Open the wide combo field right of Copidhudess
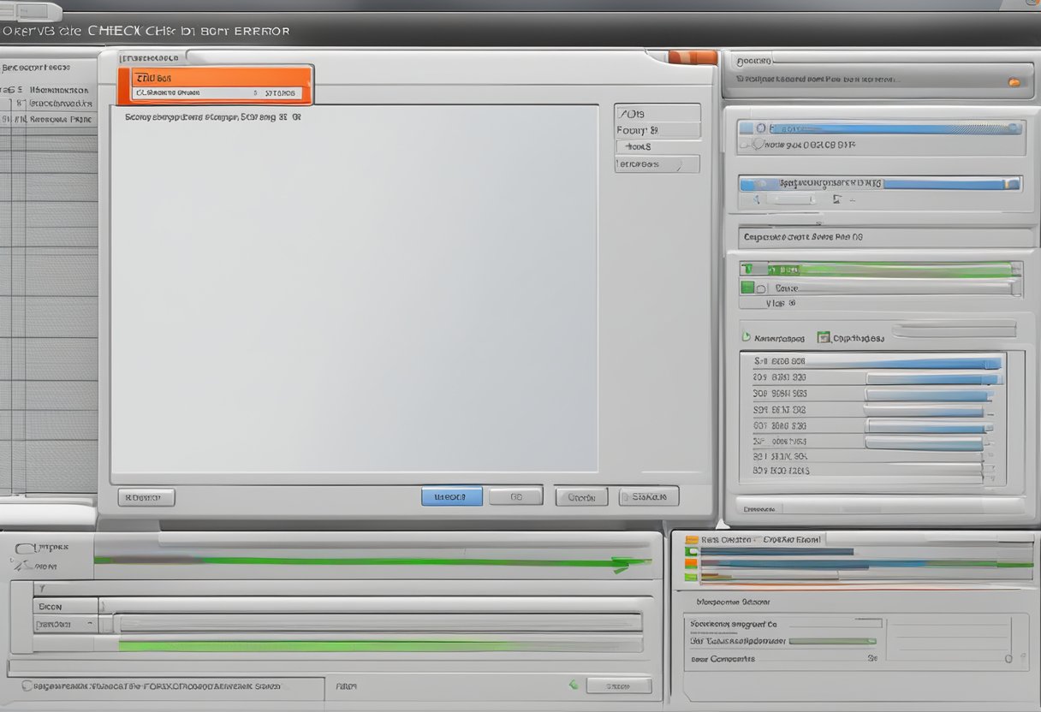The width and height of the screenshot is (1041, 712). point(954,329)
